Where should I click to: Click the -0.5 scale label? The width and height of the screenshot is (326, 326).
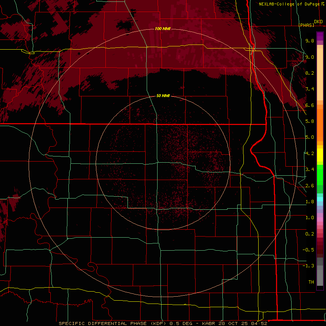point(308,250)
